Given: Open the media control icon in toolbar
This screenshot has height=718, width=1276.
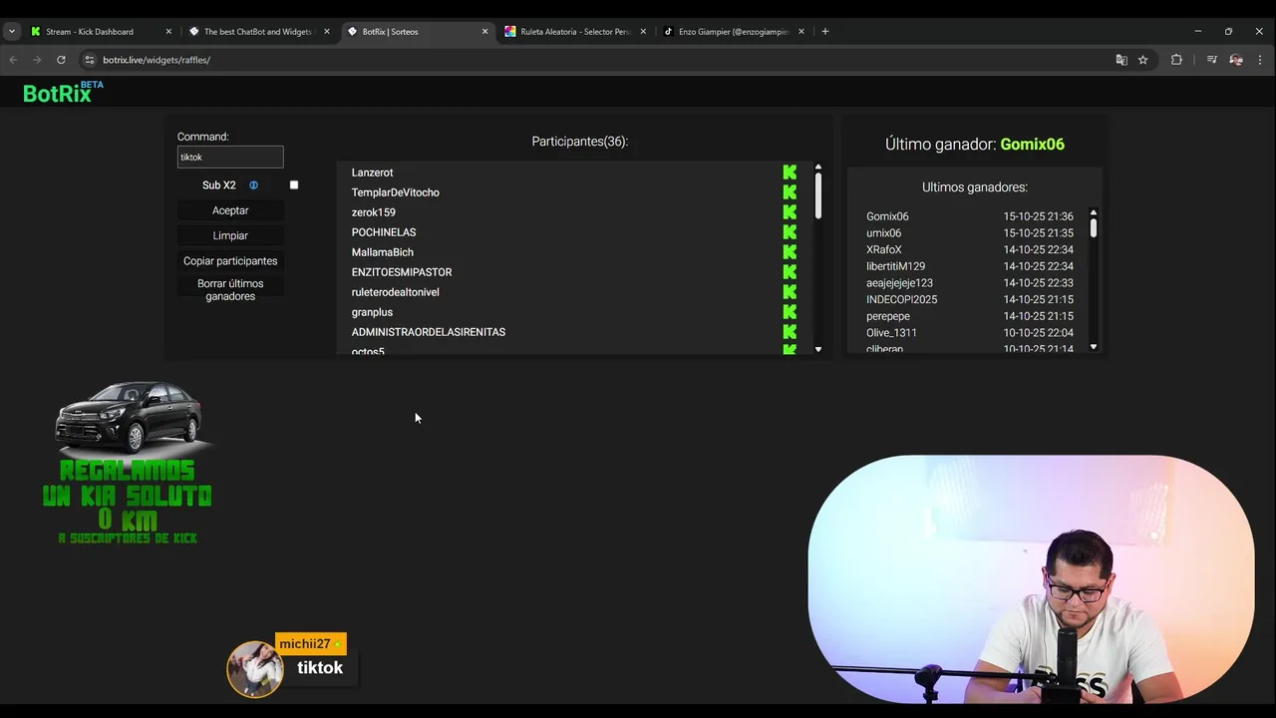Looking at the screenshot, I should 1211,60.
